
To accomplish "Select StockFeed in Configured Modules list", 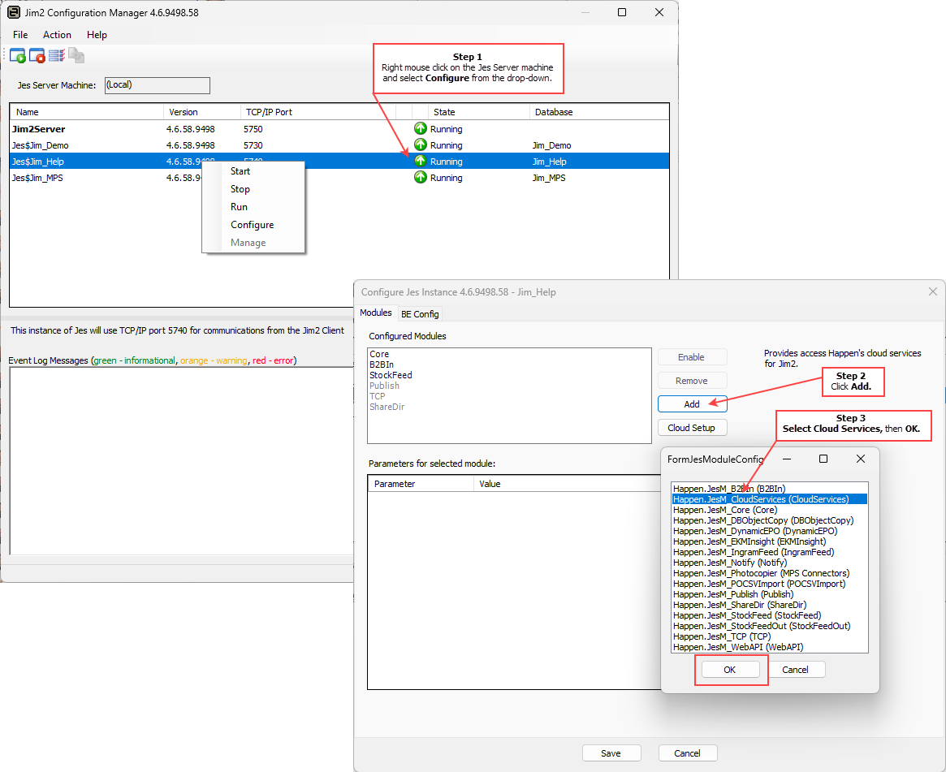I will [x=391, y=375].
